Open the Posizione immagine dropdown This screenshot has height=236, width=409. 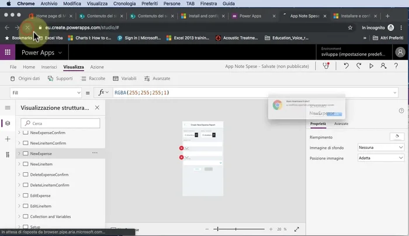coord(380,158)
